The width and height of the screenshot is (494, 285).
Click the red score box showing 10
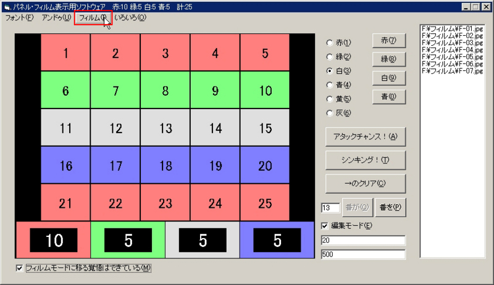coord(53,240)
